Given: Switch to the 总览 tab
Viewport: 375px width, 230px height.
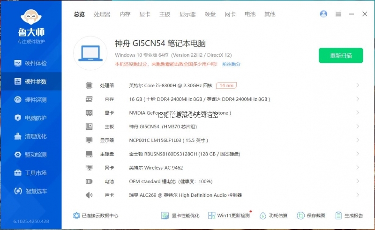Looking at the screenshot, I should point(79,14).
